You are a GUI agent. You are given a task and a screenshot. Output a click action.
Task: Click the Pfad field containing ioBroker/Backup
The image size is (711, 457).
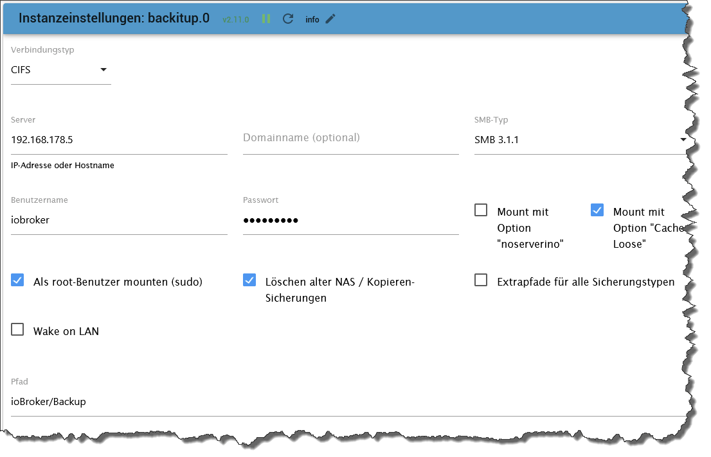[347, 402]
